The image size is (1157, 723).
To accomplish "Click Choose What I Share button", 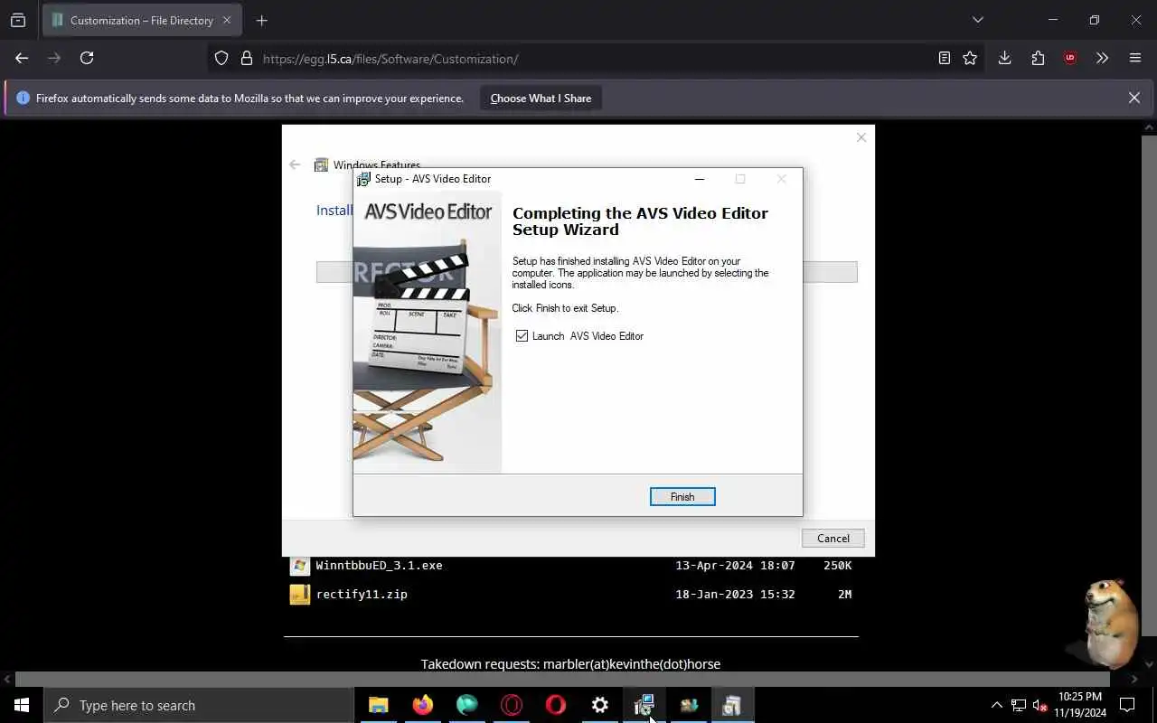I will (x=541, y=99).
